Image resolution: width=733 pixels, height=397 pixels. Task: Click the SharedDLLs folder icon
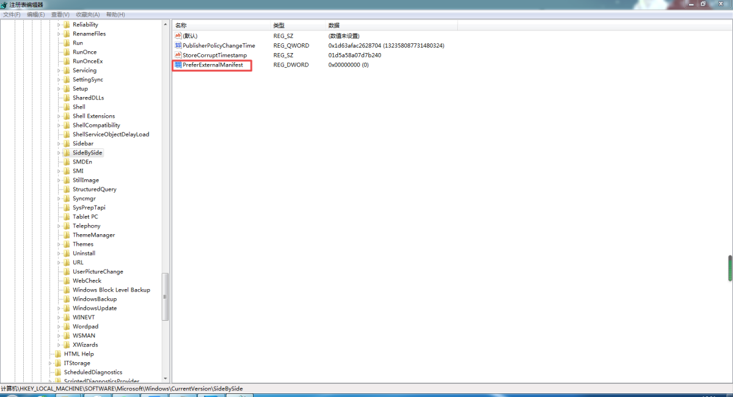(67, 98)
